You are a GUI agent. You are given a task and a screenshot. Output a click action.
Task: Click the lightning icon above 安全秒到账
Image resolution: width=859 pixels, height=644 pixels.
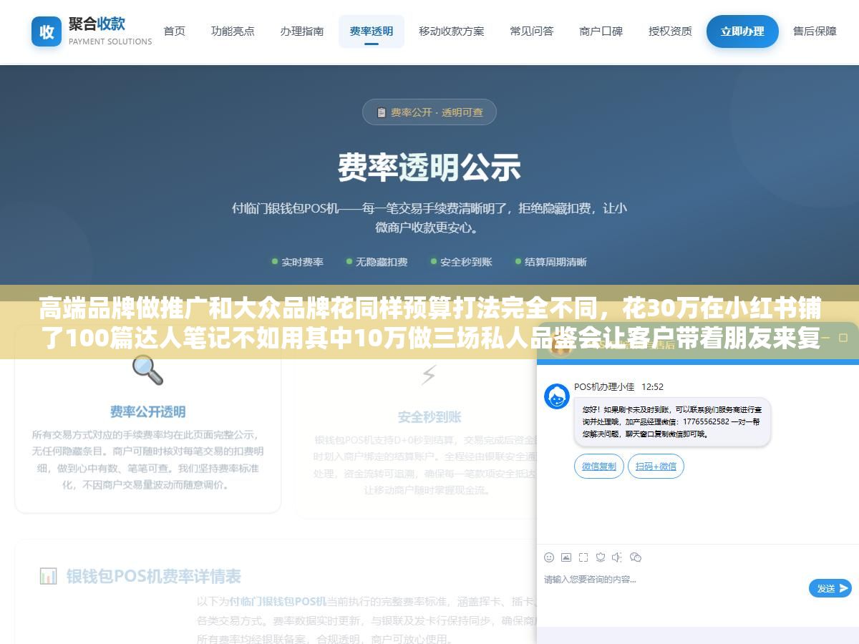tap(429, 374)
